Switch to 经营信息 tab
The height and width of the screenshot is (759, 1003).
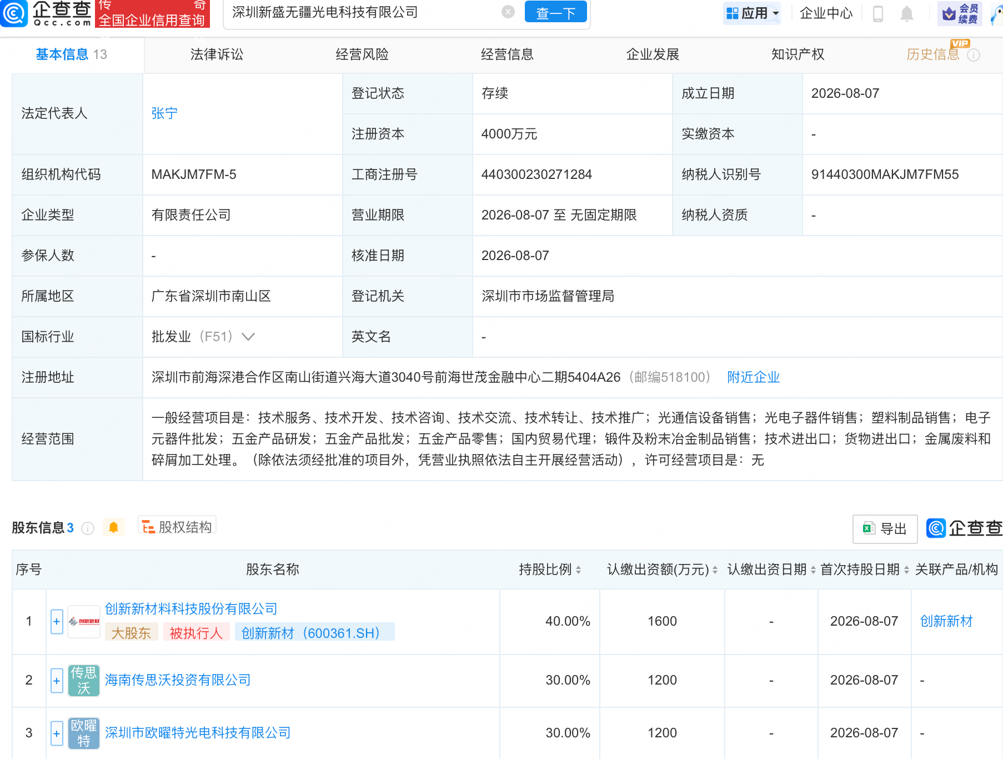508,54
